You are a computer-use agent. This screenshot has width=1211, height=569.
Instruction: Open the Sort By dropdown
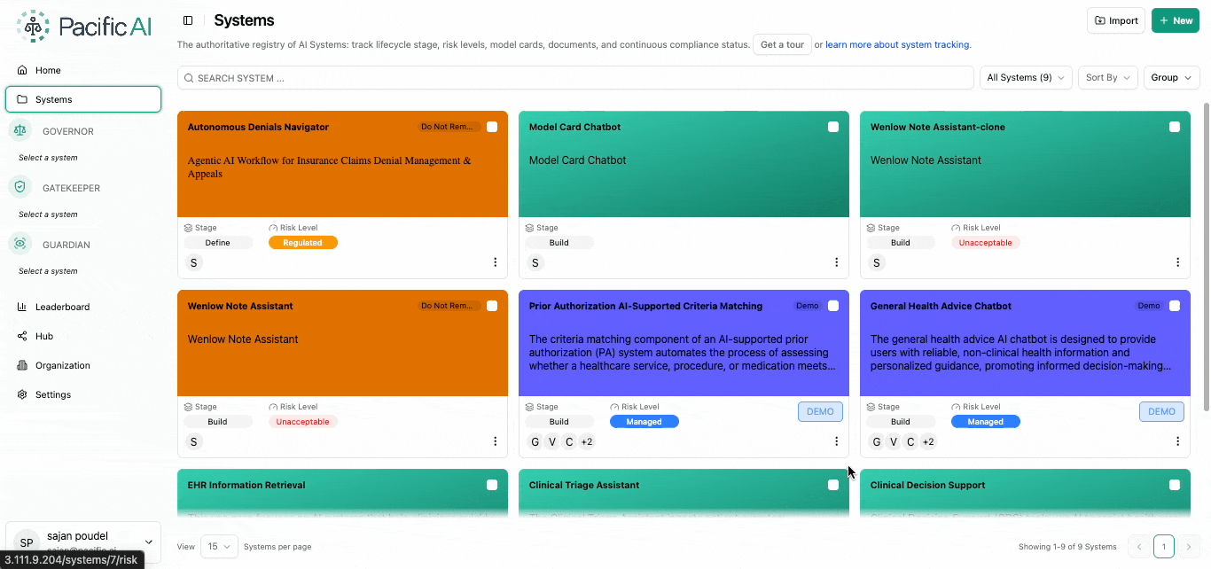pyautogui.click(x=1108, y=78)
